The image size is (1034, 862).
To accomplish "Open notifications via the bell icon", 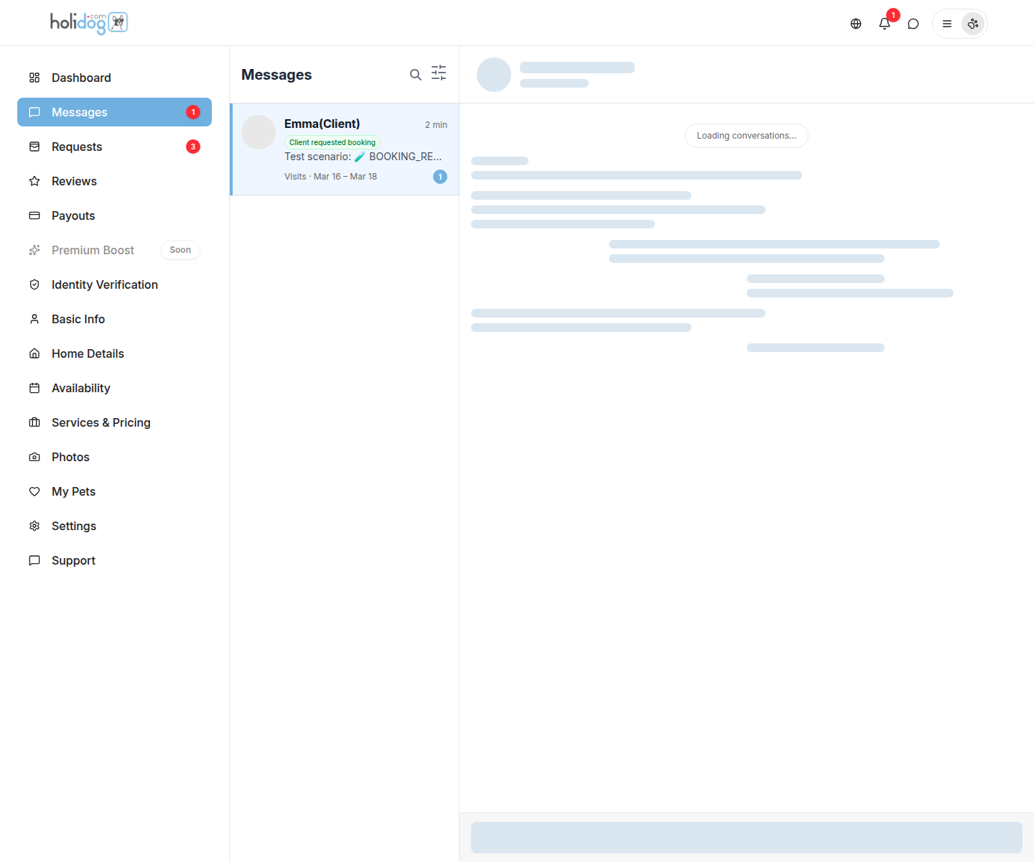I will pos(884,23).
